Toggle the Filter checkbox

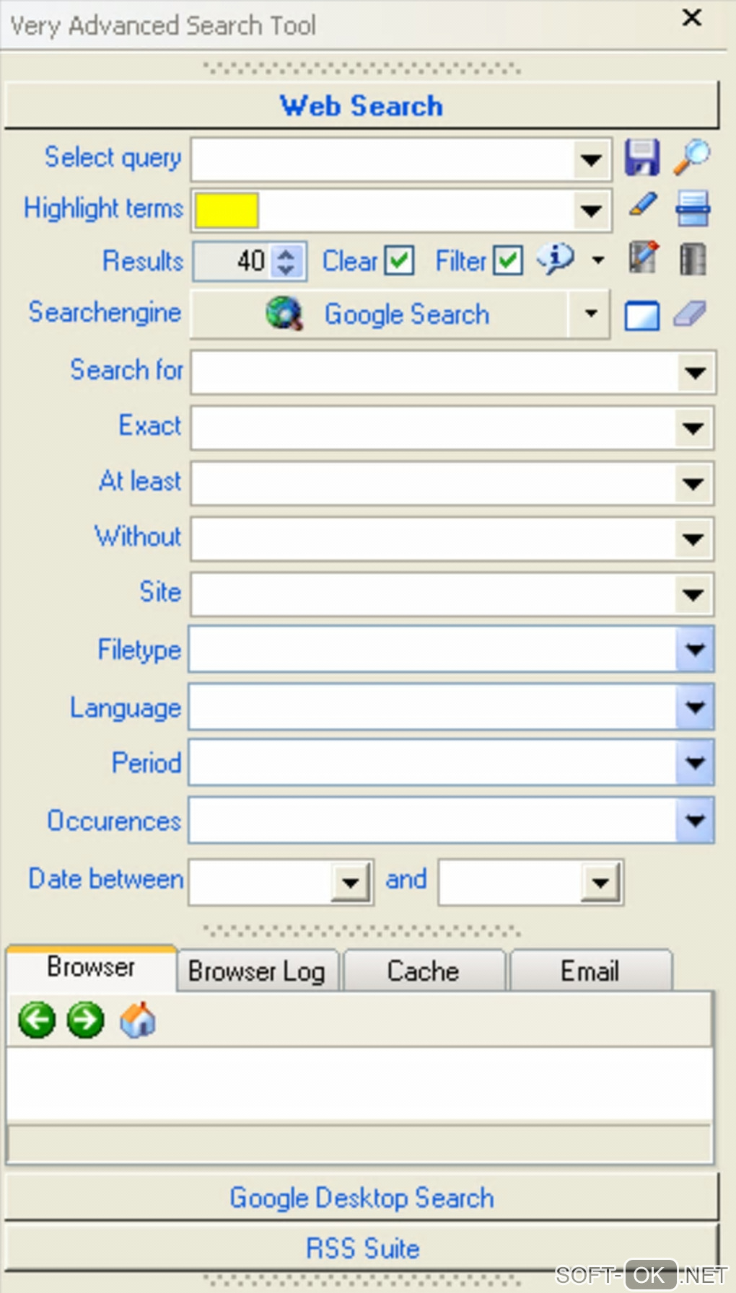point(508,260)
